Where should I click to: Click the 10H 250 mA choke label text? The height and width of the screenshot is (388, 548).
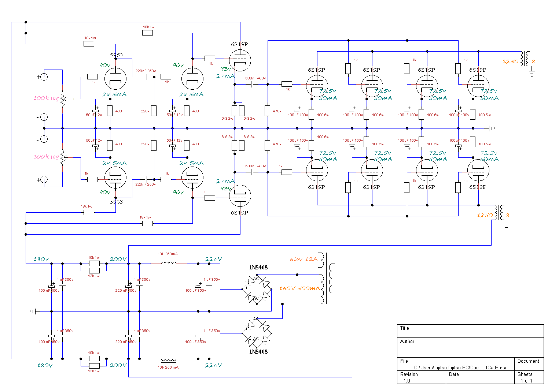[168, 368]
